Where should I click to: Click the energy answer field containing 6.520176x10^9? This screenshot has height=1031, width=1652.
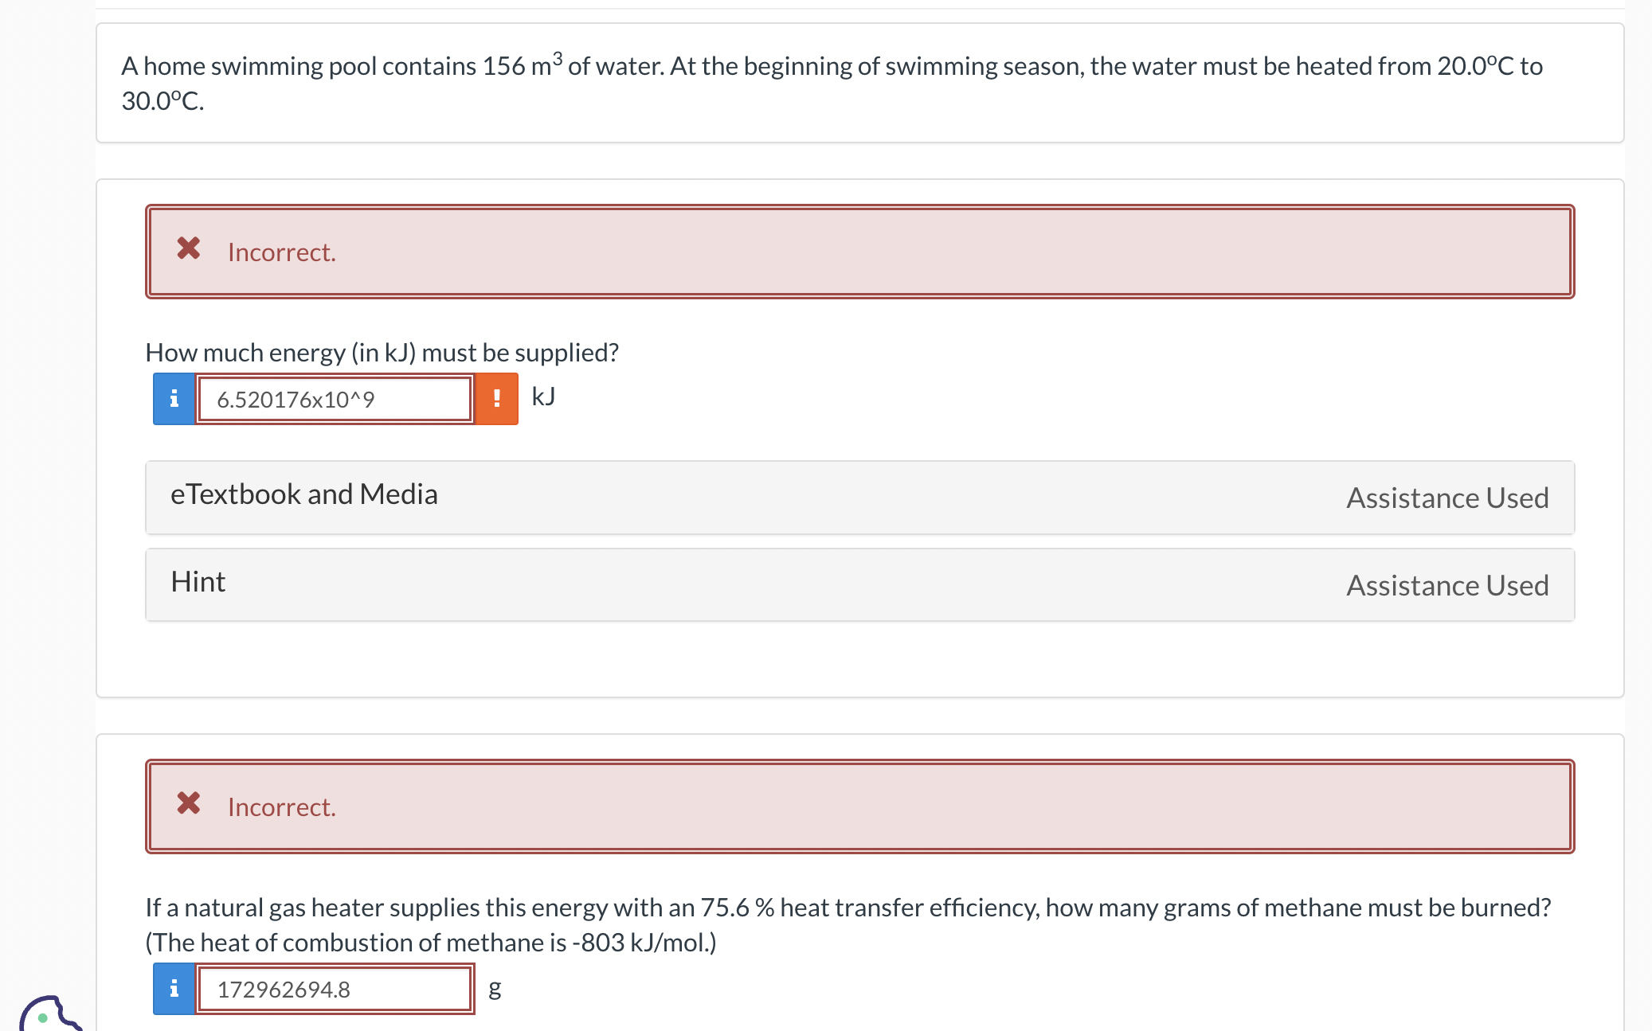point(335,399)
